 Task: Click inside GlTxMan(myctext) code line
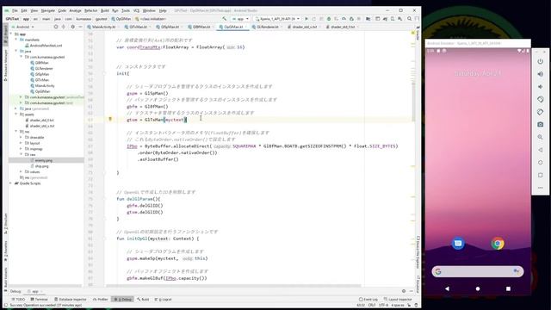(157, 120)
